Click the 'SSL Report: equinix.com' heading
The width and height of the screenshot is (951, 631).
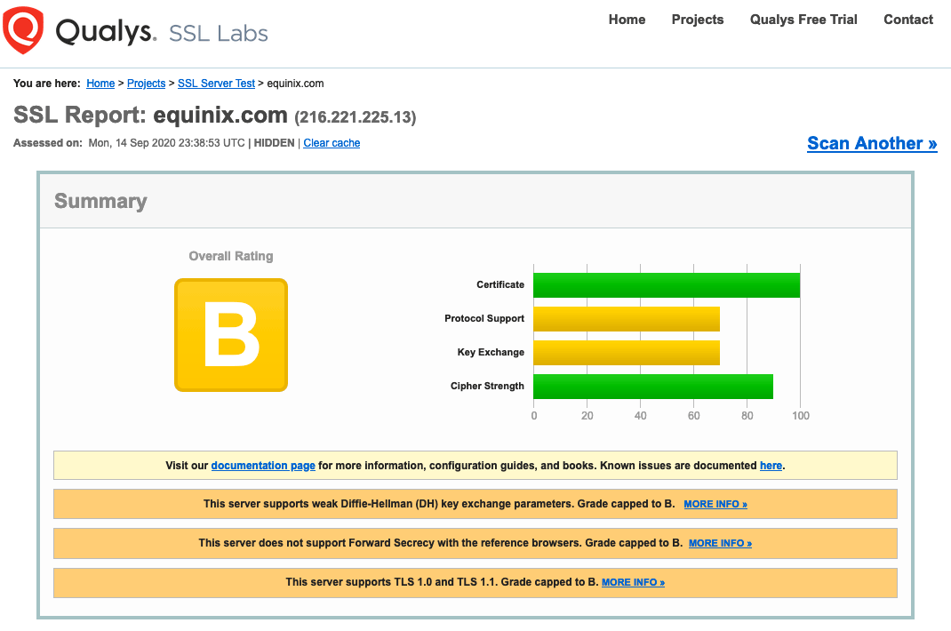(x=150, y=115)
